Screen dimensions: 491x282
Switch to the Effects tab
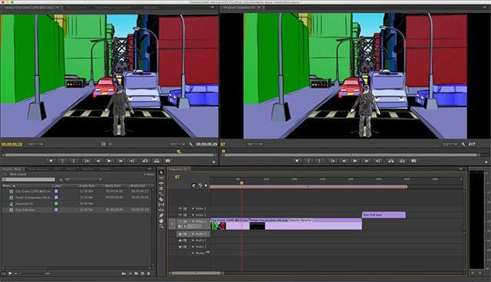[x=71, y=169]
